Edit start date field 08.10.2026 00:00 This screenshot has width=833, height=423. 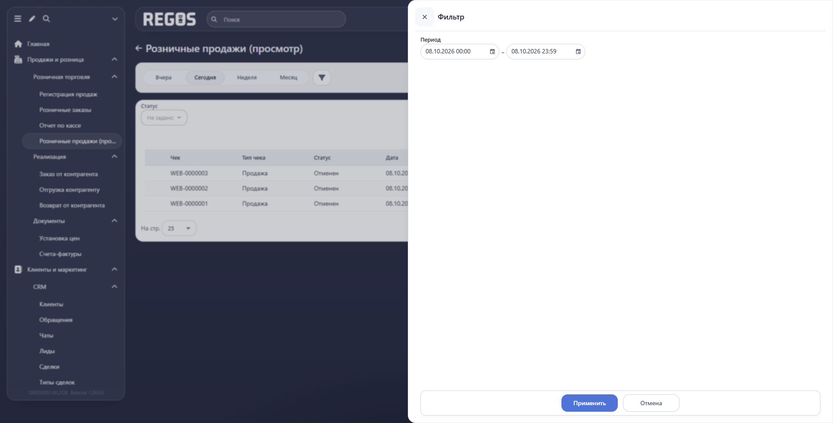pyautogui.click(x=459, y=52)
